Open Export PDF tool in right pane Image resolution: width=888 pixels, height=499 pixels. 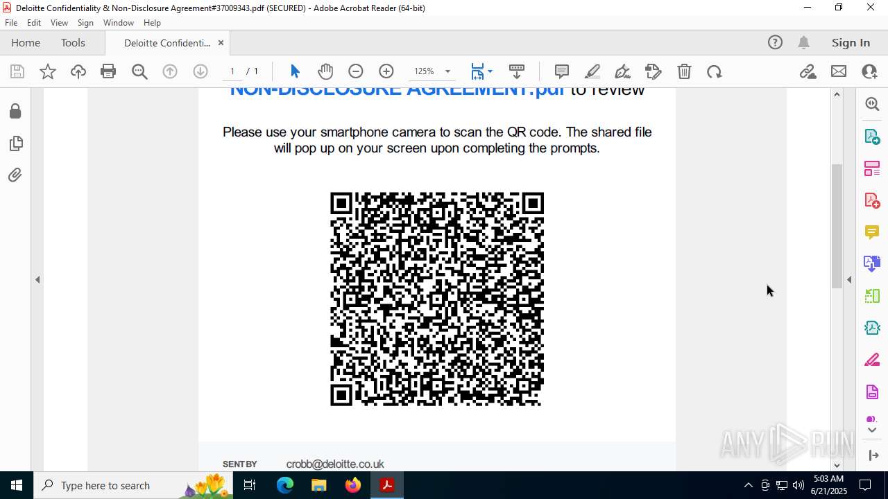(872, 136)
